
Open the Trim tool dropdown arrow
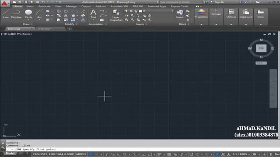click(77, 11)
